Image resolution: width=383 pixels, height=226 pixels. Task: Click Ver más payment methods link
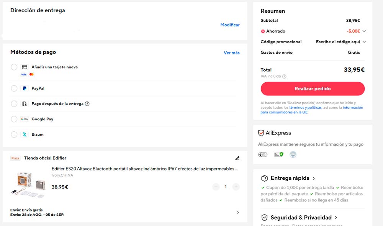point(232,52)
